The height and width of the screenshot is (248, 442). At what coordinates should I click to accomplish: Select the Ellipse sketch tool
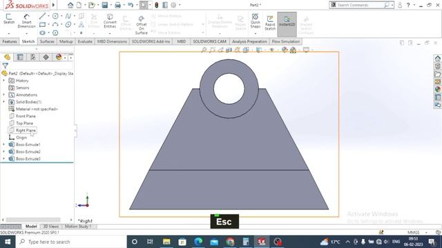coord(68,25)
